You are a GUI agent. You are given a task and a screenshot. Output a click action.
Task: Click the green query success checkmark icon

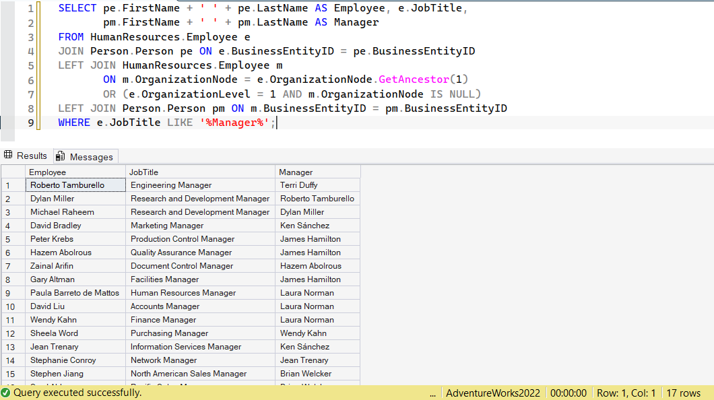point(5,393)
